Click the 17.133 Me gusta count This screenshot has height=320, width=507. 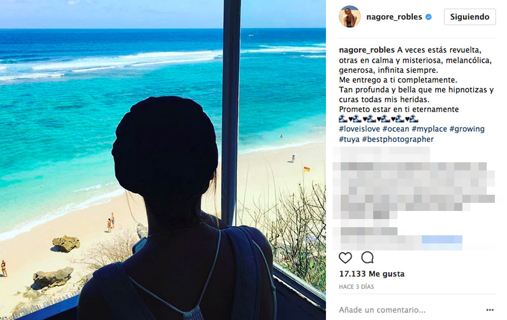tap(372, 274)
